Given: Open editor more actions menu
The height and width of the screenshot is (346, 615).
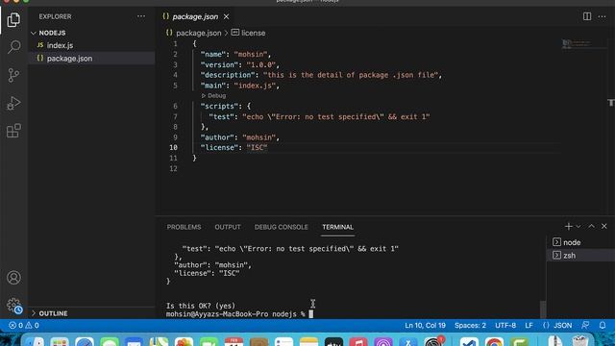Looking at the screenshot, I should coord(603,16).
